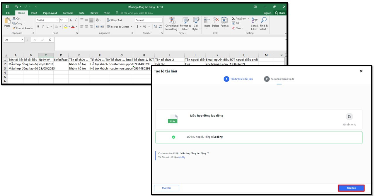This screenshot has width=375, height=196.
Task: Click the Name Box showing C9
Action: pos(14,40)
